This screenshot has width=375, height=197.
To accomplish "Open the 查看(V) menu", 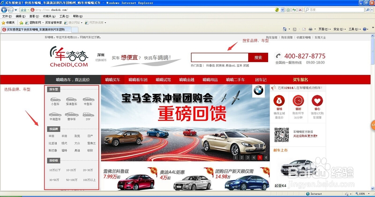I will click(x=34, y=16).
